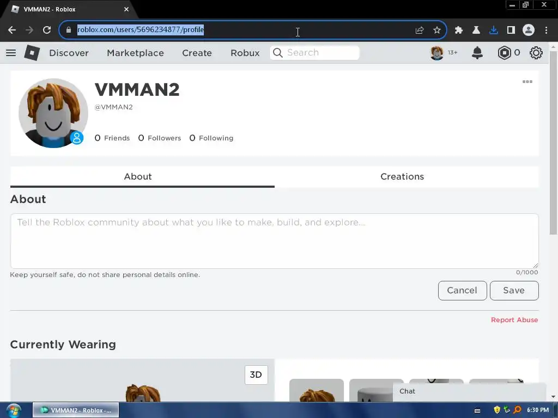This screenshot has height=418, width=558.
Task: Open the Marketplace menu item
Action: tap(135, 53)
